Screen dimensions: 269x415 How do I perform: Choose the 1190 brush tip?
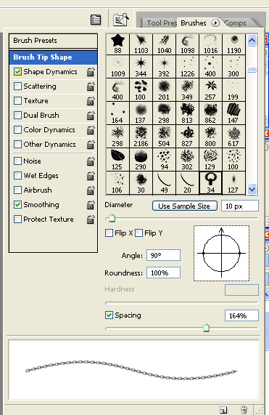coord(234,44)
